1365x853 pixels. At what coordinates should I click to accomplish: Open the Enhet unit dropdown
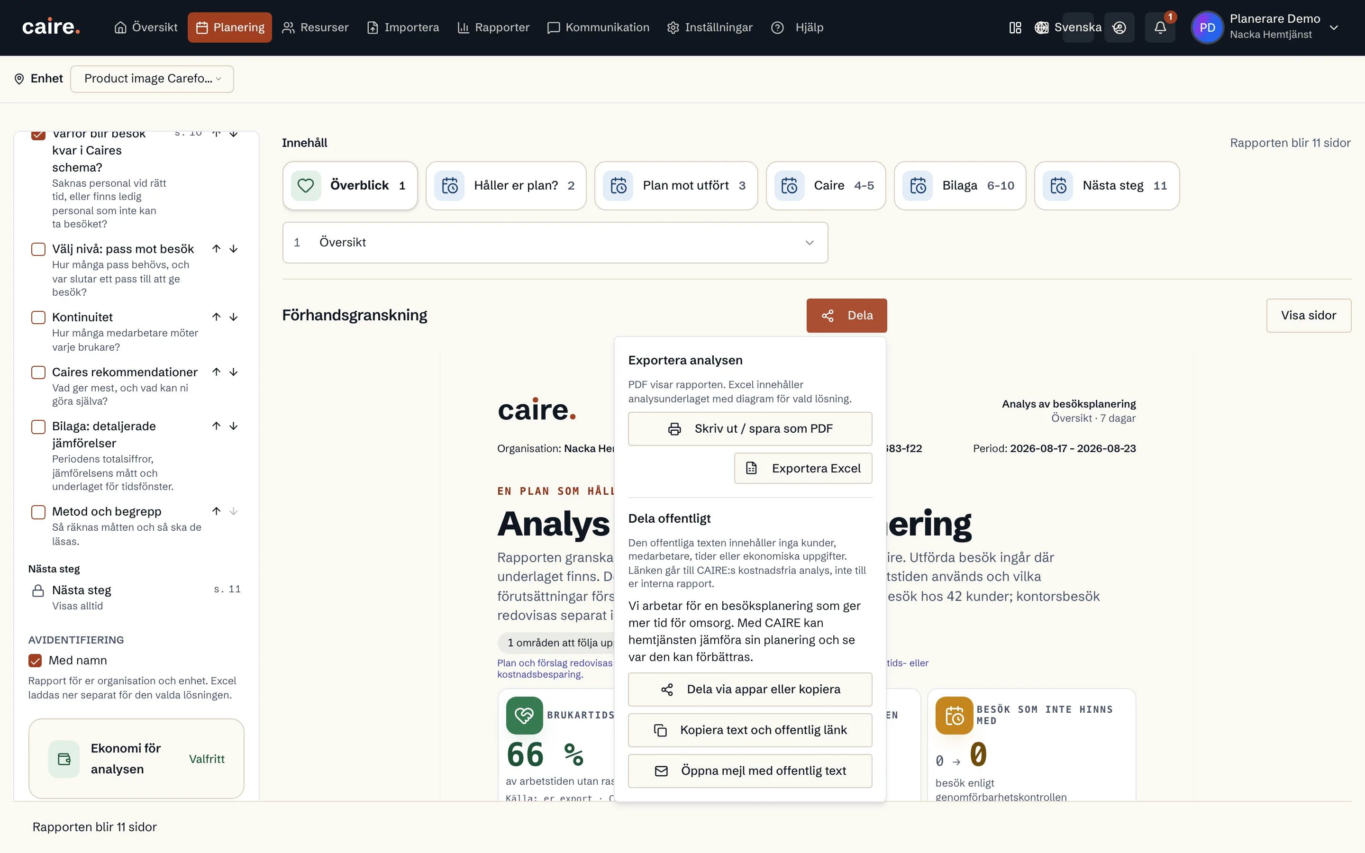click(152, 78)
